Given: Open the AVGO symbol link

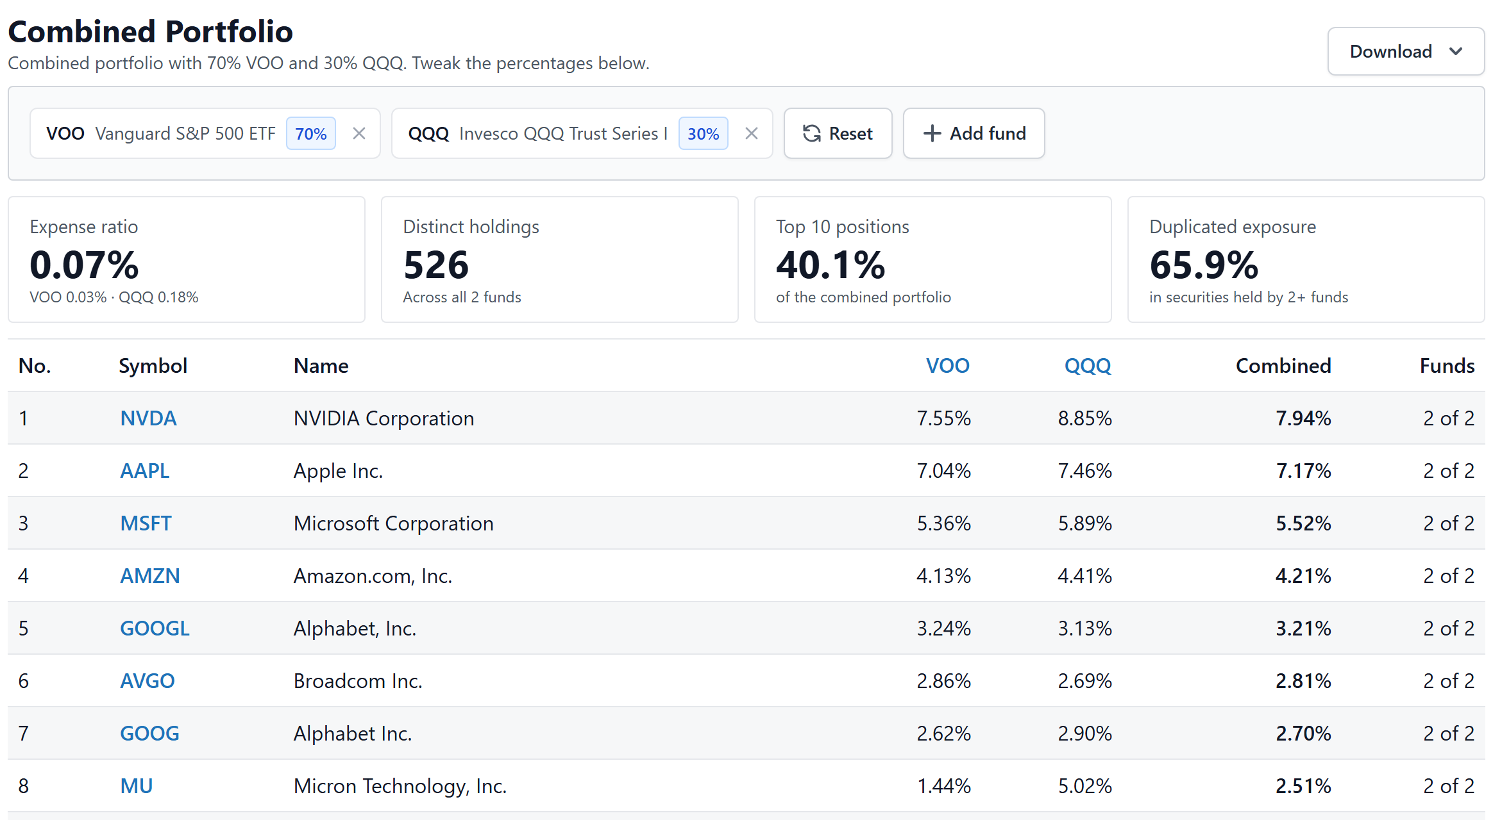Looking at the screenshot, I should (x=148, y=681).
